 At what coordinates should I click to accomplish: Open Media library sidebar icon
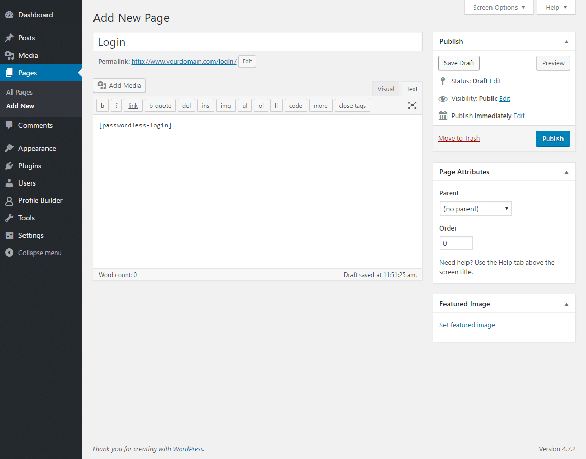(9, 55)
